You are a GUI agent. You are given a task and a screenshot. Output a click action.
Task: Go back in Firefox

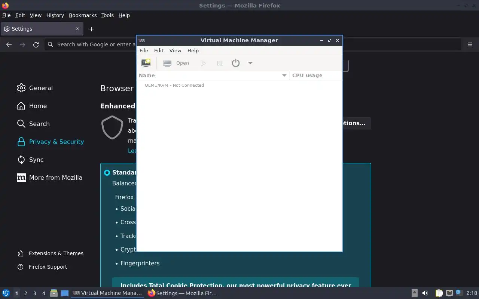pos(9,44)
